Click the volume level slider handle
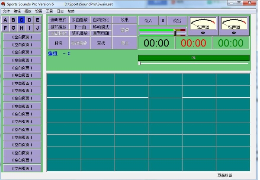 pyautogui.click(x=175, y=33)
